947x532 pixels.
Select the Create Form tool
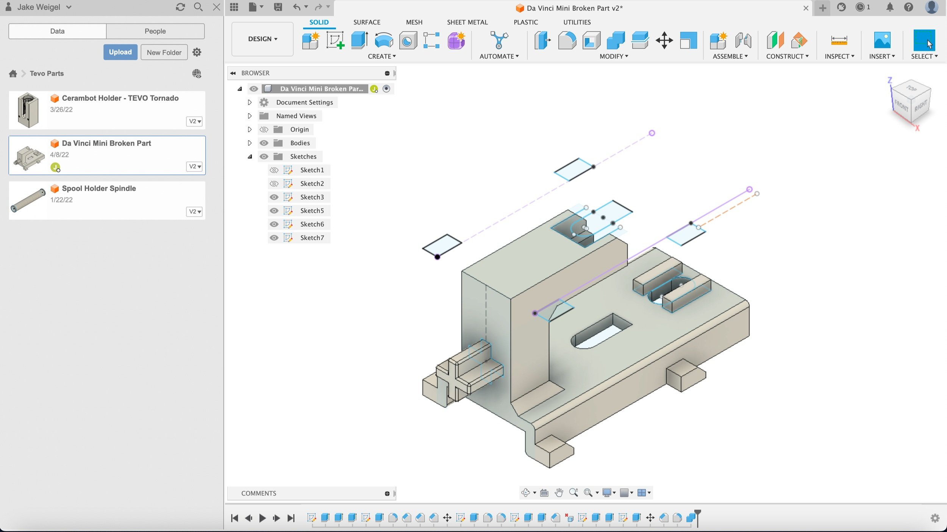tap(456, 40)
